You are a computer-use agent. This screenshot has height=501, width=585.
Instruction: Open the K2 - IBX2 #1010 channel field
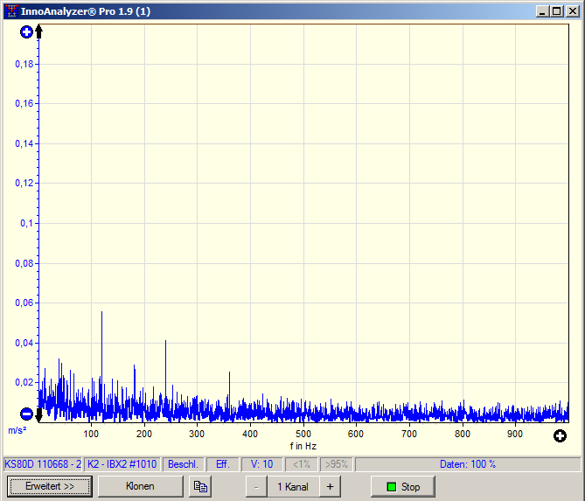[122, 464]
